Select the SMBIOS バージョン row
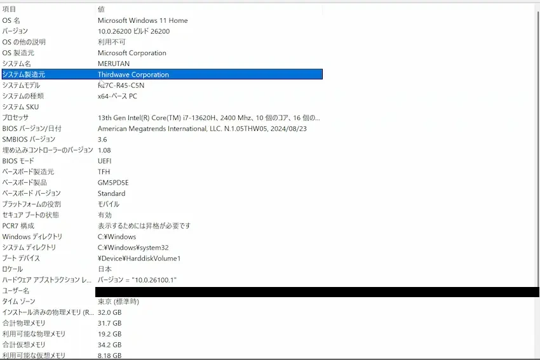Screen dimensions: 540x360 [162, 140]
